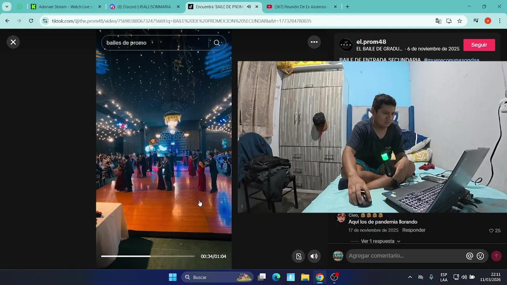Reload the page with refresh icon
The image size is (507, 285).
31,21
